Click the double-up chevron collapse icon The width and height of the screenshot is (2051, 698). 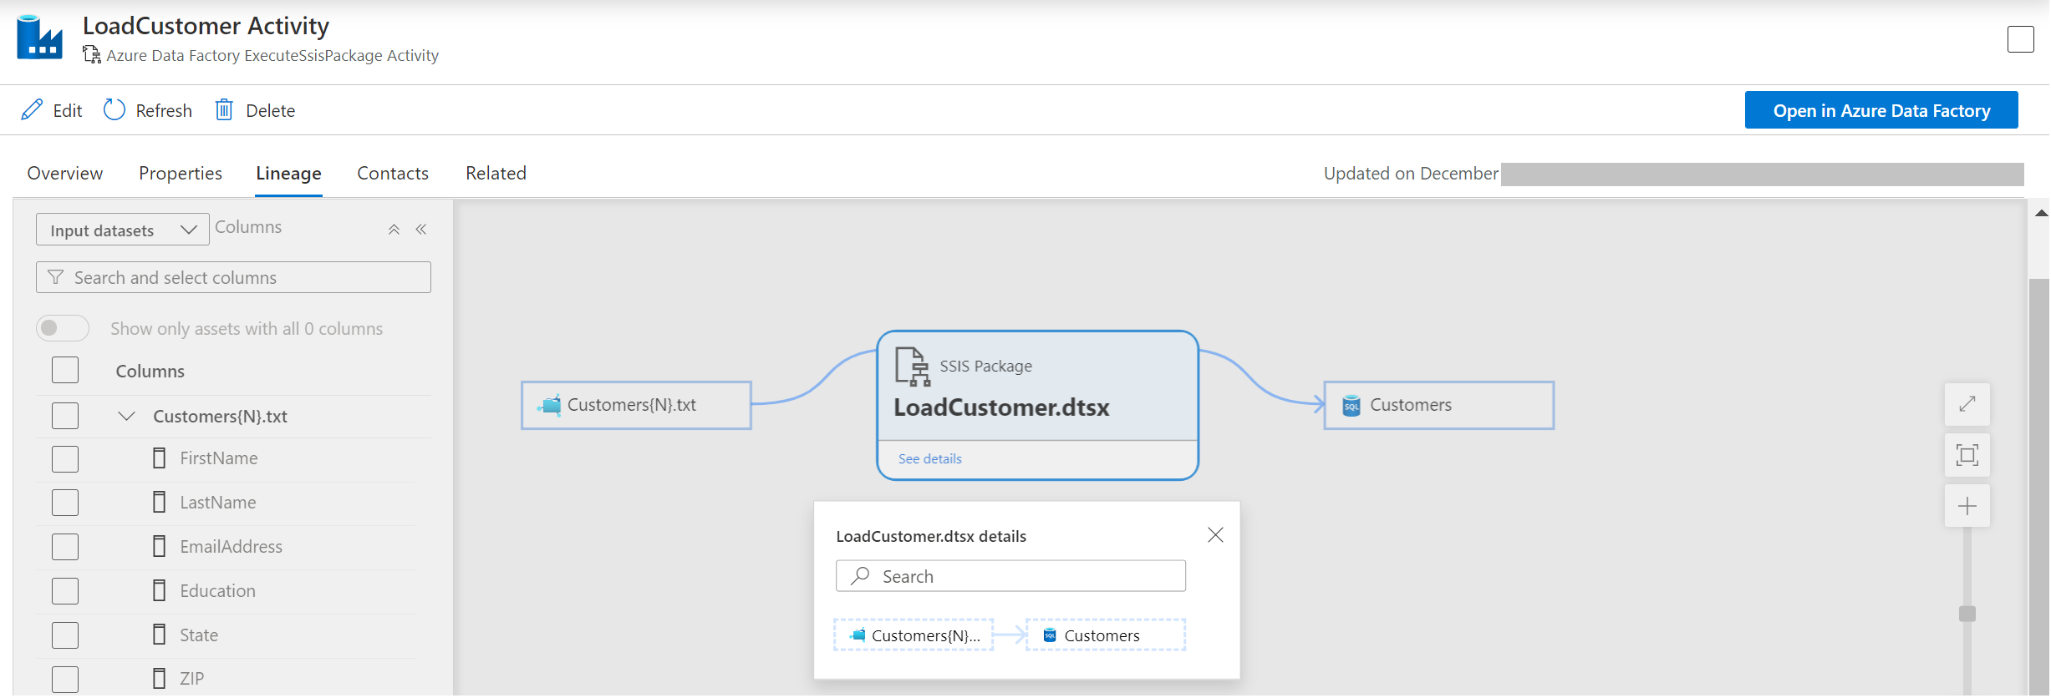pos(394,230)
